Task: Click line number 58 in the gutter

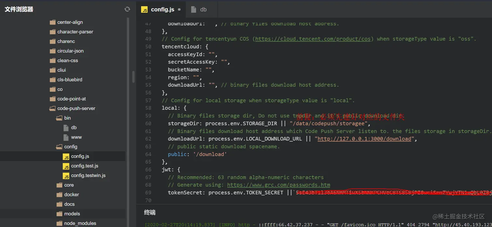Action: [x=148, y=108]
